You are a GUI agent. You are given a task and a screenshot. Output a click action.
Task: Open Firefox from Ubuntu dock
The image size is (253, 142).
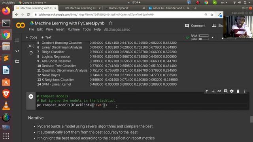[6, 11]
